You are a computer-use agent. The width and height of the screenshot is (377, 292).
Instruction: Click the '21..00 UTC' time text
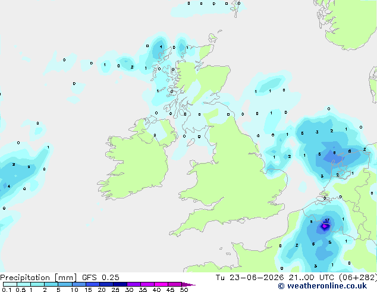312,278
